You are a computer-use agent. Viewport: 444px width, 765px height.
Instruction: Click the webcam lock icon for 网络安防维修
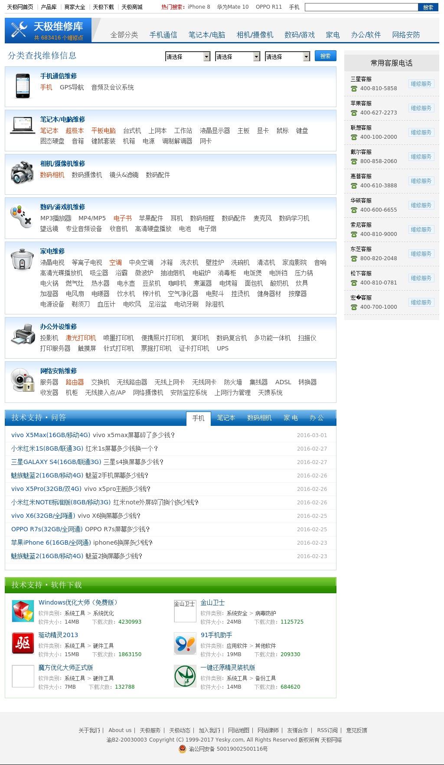(23, 379)
